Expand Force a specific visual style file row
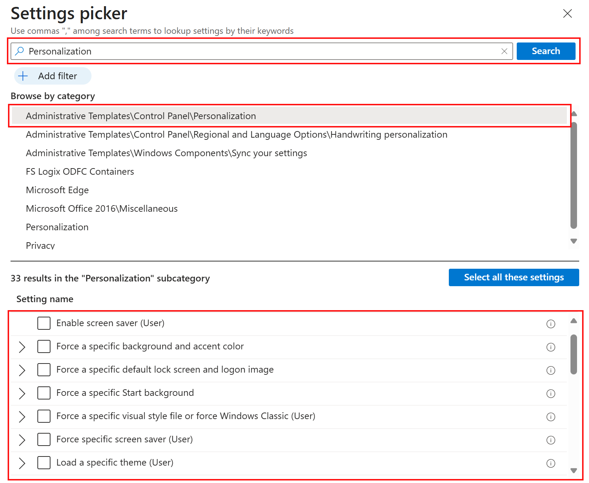 (22, 417)
